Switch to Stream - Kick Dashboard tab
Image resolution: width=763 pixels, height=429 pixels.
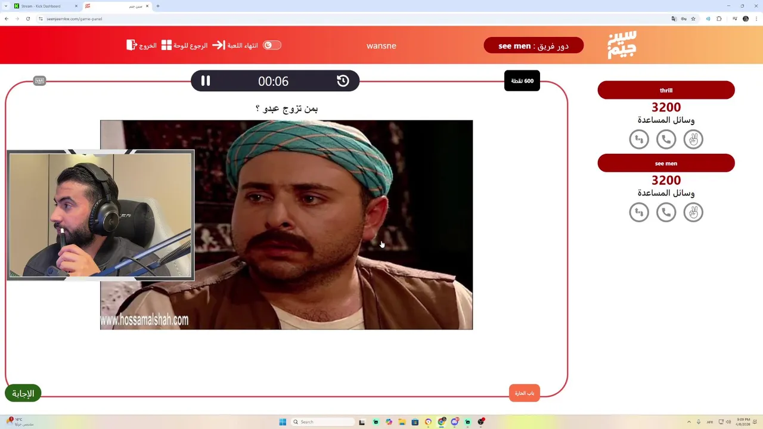tap(46, 6)
